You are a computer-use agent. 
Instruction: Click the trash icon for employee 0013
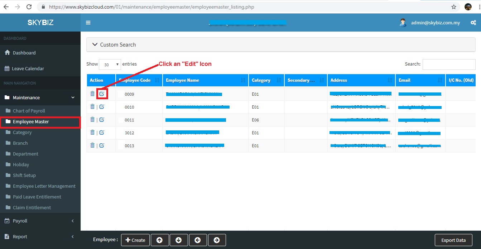pyautogui.click(x=92, y=145)
